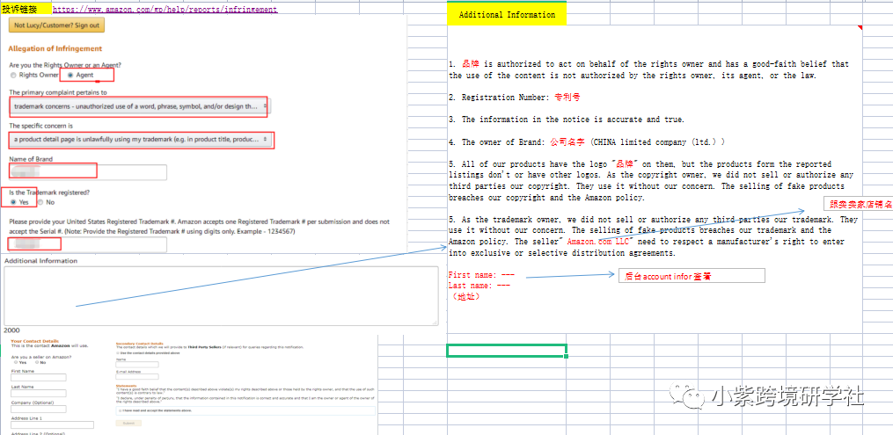Image resolution: width=893 pixels, height=435 pixels.
Task: Click the 'Secondary Contact Details' heading
Action: (140, 344)
